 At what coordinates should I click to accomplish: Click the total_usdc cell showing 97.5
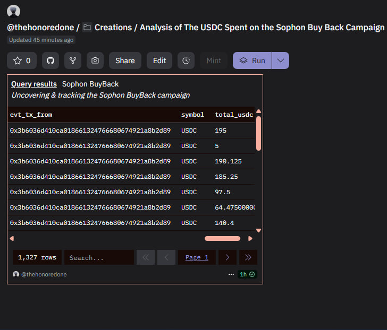point(222,192)
